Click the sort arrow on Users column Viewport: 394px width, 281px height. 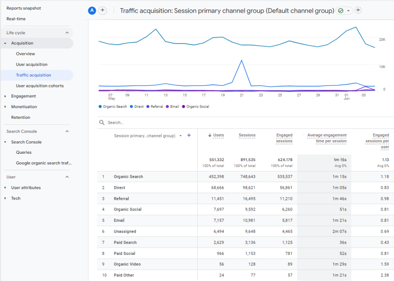pyautogui.click(x=210, y=135)
